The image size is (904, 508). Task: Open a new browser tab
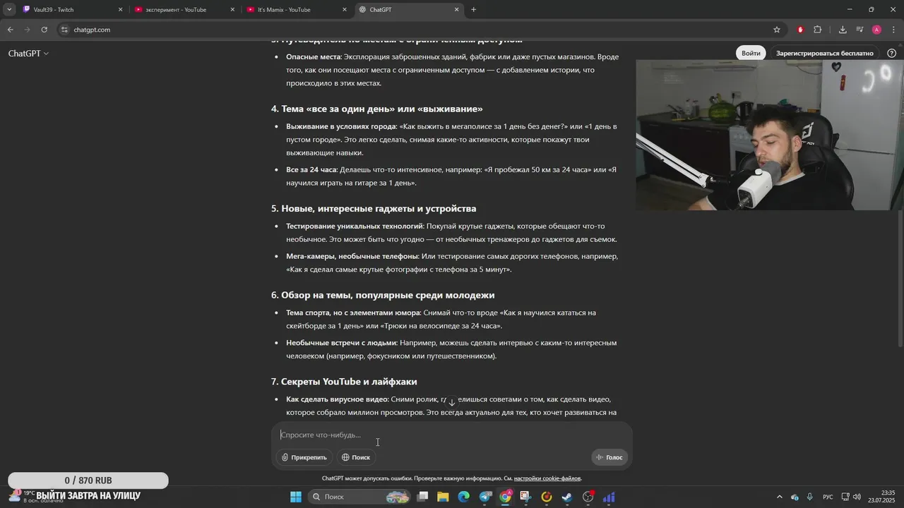click(x=473, y=10)
